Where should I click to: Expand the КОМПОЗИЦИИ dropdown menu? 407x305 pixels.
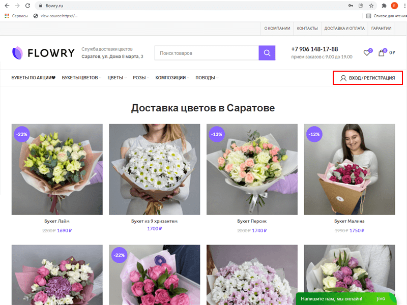tap(172, 78)
